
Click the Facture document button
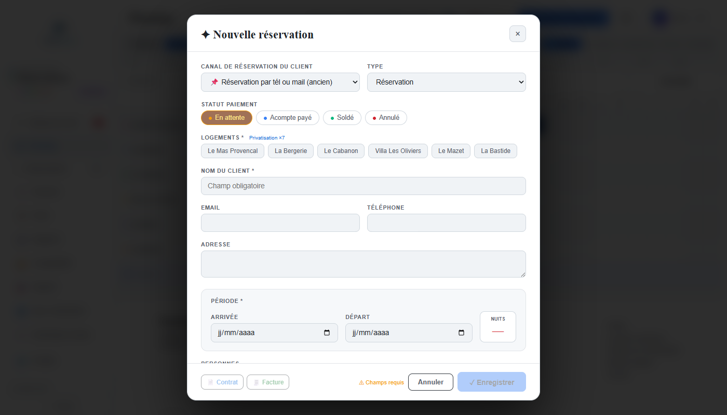coord(268,382)
